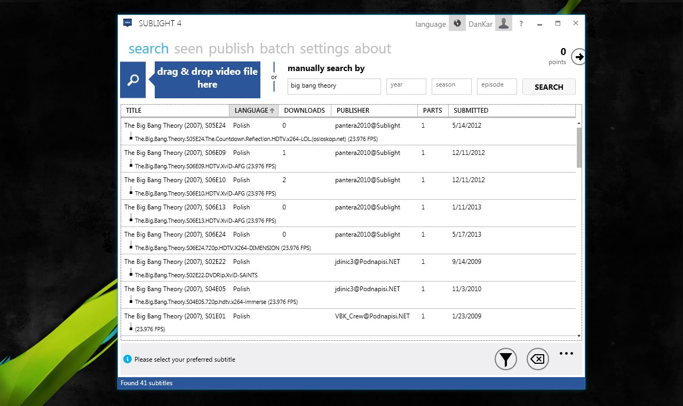This screenshot has height=406, width=683.
Task: Click the language label in the title bar
Action: [430, 24]
